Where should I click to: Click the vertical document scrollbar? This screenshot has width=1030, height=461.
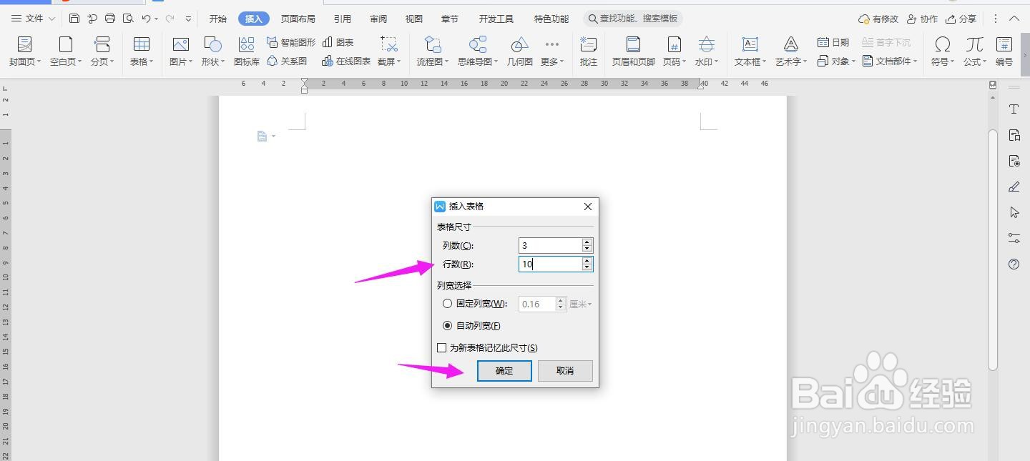pyautogui.click(x=992, y=250)
